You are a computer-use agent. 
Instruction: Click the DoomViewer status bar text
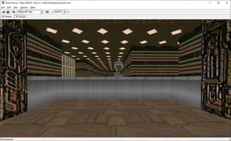pos(7,139)
